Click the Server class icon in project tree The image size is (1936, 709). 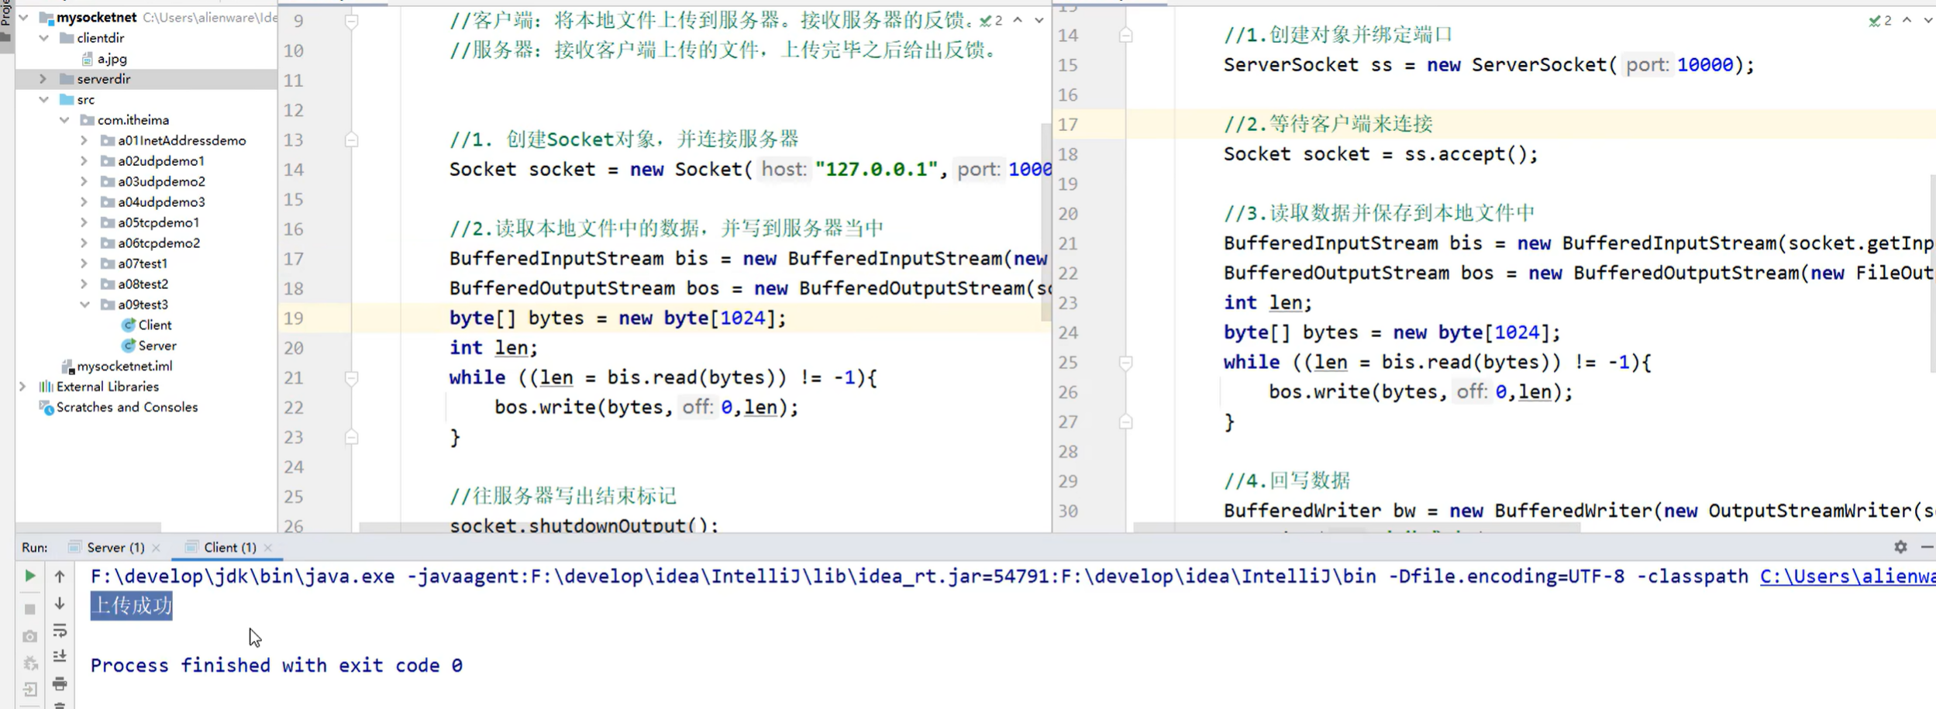coord(129,345)
